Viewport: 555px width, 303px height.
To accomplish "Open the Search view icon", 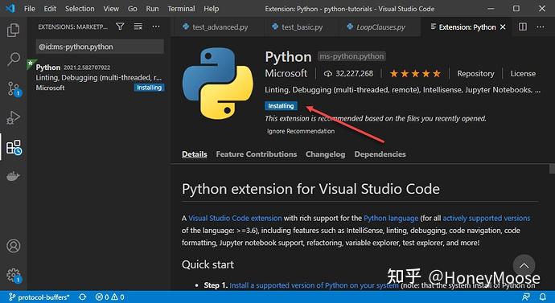I will point(14,59).
